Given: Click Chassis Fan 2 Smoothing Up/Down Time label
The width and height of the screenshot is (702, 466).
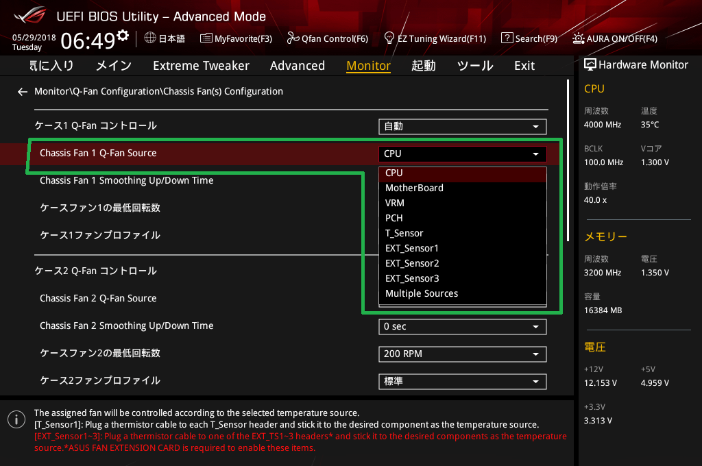Looking at the screenshot, I should coord(126,326).
